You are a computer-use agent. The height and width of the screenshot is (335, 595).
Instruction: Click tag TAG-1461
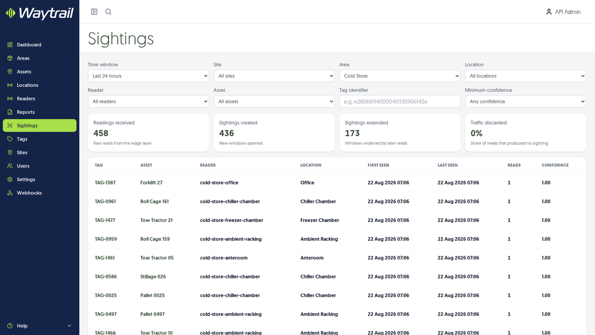coord(105,258)
